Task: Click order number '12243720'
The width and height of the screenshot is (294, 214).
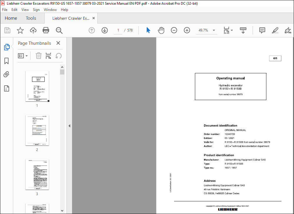Action: [230, 134]
